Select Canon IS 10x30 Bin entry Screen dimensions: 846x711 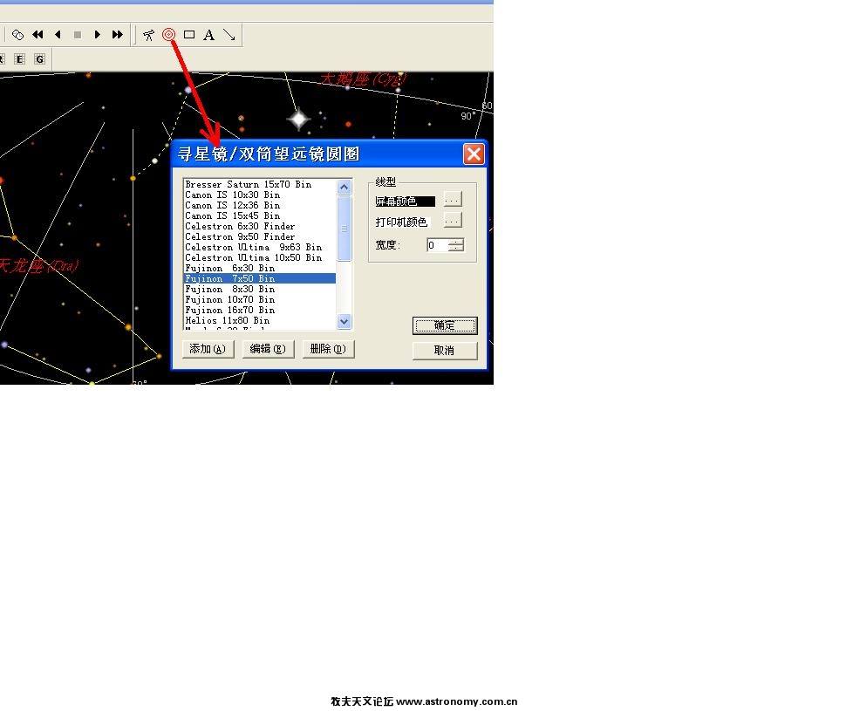pyautogui.click(x=260, y=195)
